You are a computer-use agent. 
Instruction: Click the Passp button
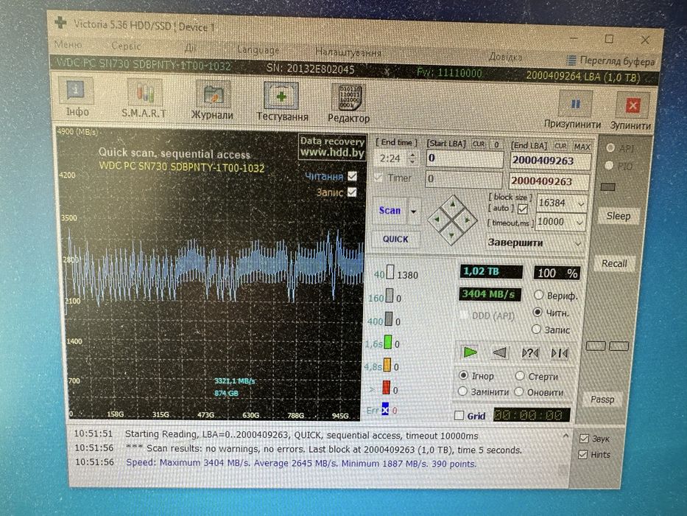[x=602, y=399]
